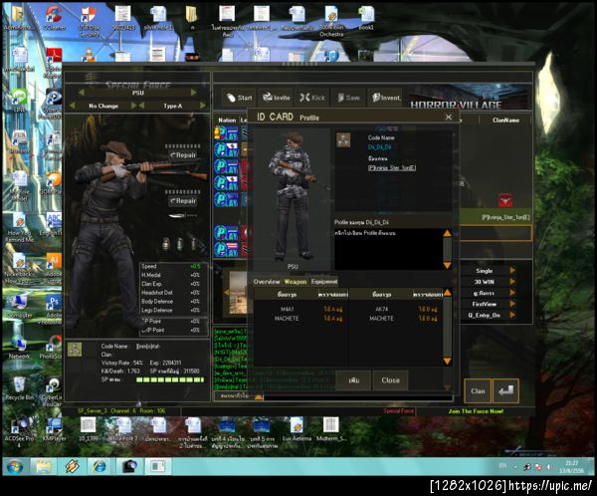Click the Clan button

tap(478, 390)
